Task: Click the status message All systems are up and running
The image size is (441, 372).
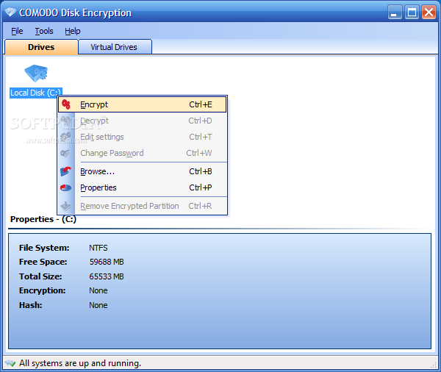Action: pyautogui.click(x=80, y=363)
